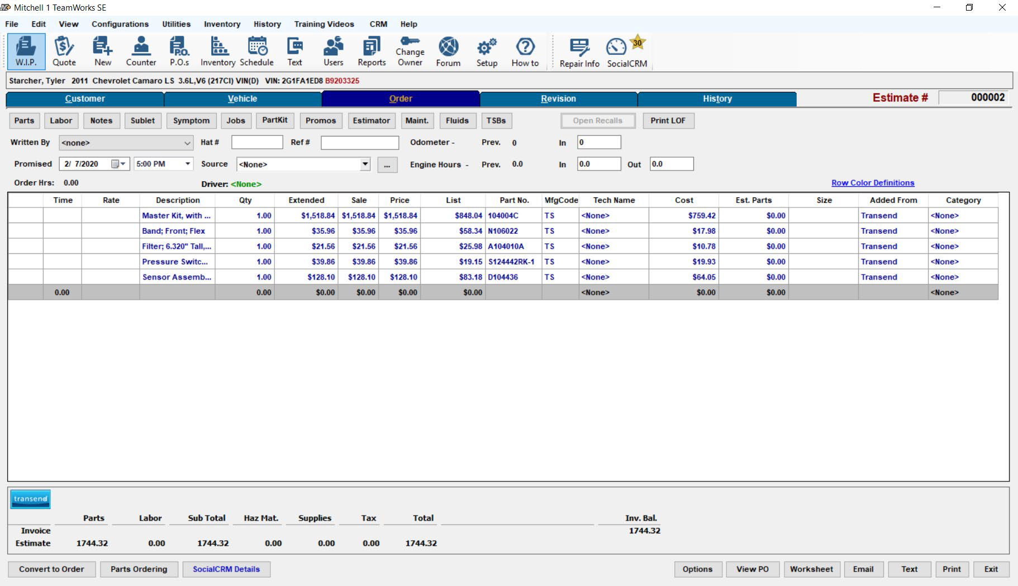Open Row Color Definitions link
Viewport: 1018px width, 586px height.
click(873, 182)
